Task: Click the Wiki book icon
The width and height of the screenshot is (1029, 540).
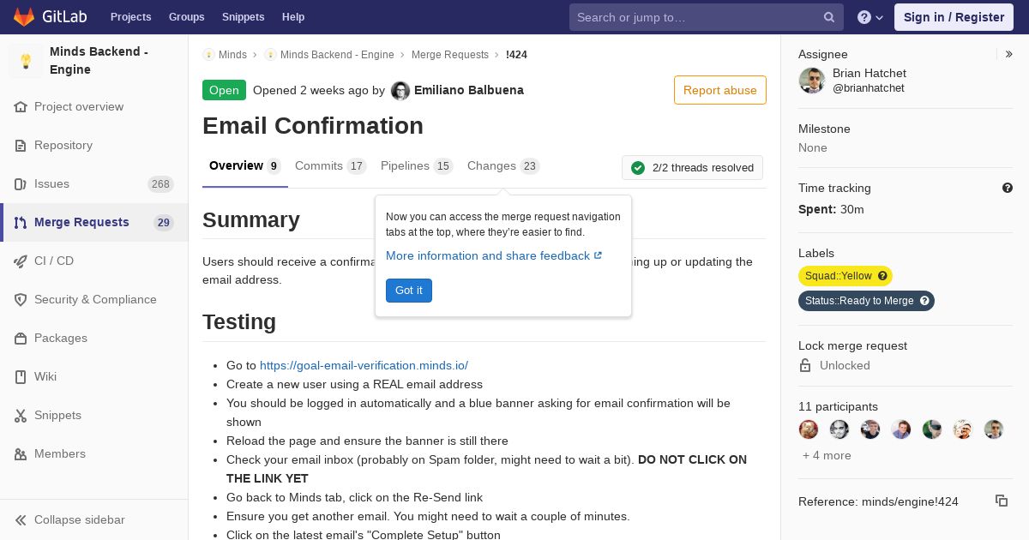Action: 21,377
